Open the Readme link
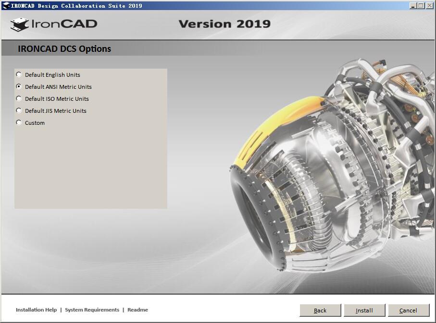This screenshot has height=323, width=436. click(137, 310)
